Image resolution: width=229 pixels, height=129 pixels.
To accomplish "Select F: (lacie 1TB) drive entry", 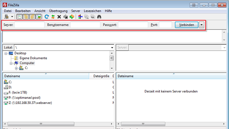I will [x=18, y=92].
